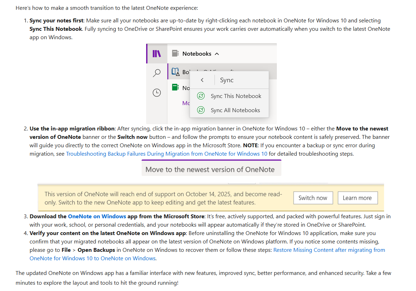Viewport: 416px width, 291px height.
Task: Select the Sync menu header
Action: [227, 80]
